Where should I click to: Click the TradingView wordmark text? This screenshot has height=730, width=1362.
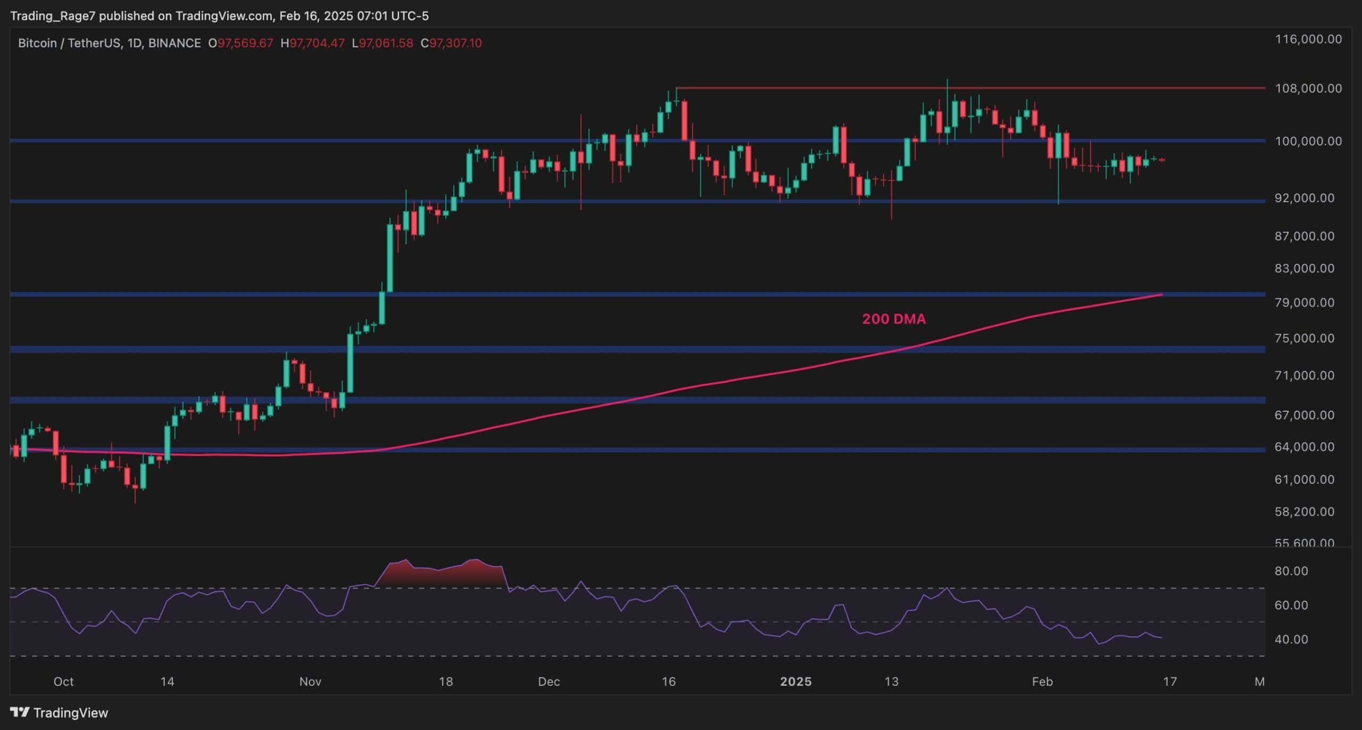tap(70, 713)
